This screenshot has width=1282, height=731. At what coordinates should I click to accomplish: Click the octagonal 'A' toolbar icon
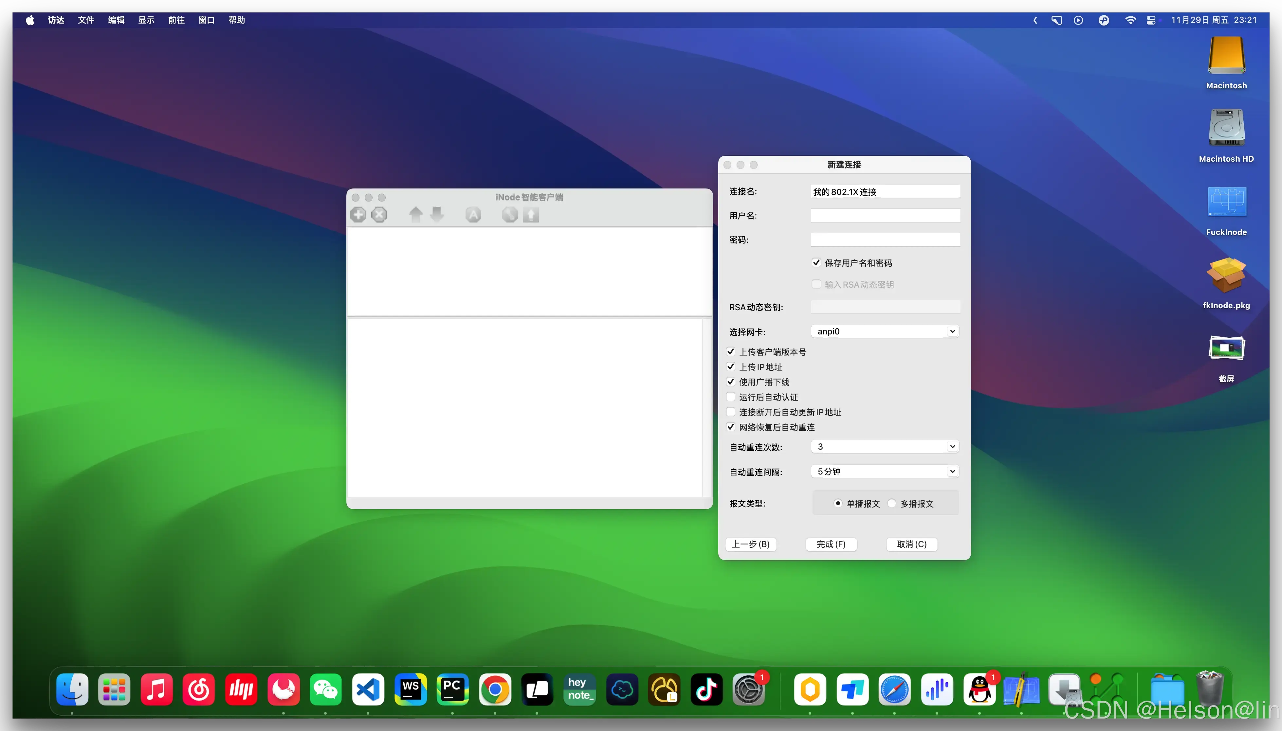(x=473, y=215)
